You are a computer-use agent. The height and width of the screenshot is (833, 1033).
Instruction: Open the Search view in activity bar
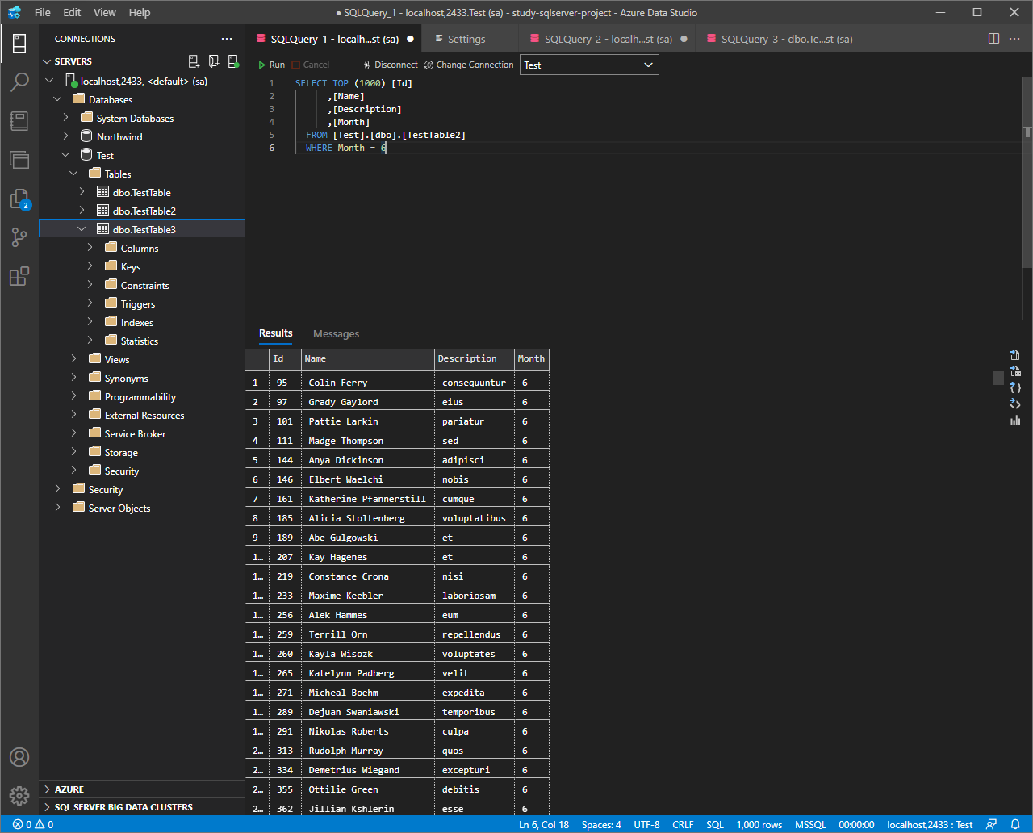[19, 82]
